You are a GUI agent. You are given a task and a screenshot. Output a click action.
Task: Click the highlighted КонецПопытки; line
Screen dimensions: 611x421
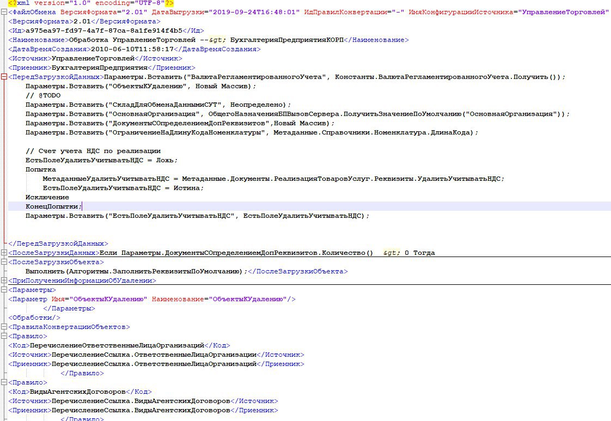tap(54, 206)
